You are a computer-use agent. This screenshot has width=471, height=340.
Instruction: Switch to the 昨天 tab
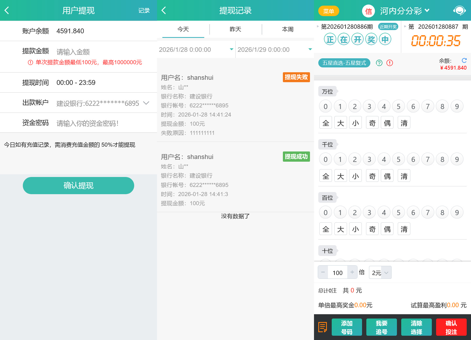[x=235, y=29]
